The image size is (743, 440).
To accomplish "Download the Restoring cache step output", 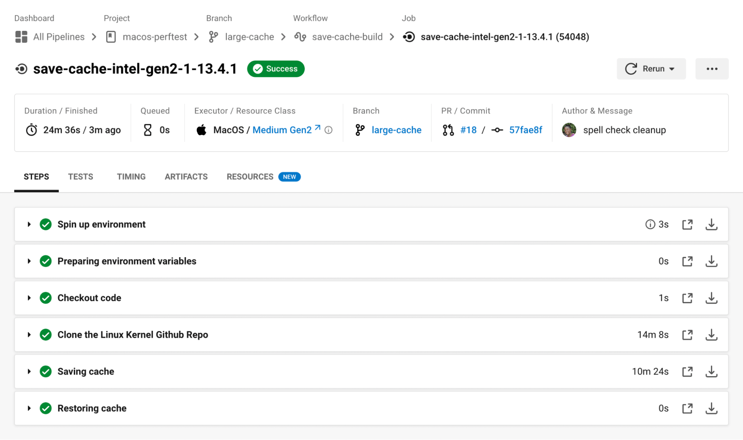I will tap(711, 408).
